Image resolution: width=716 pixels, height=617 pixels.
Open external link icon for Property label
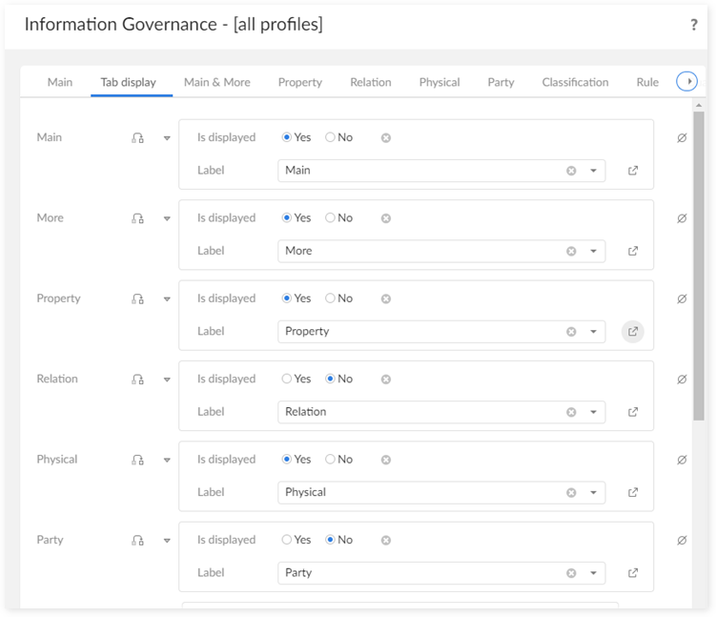click(x=633, y=332)
